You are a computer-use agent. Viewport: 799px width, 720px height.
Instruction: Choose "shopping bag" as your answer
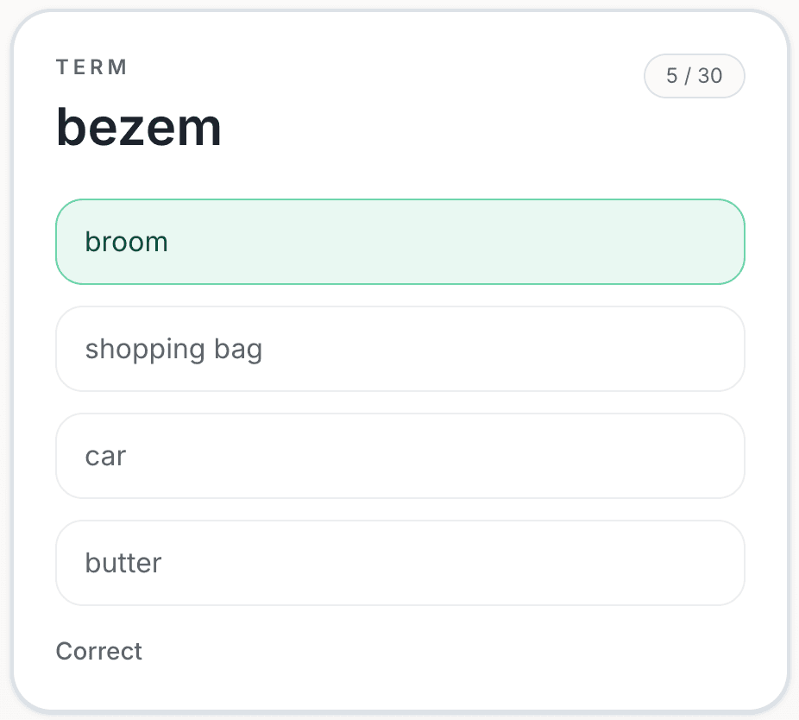[399, 349]
